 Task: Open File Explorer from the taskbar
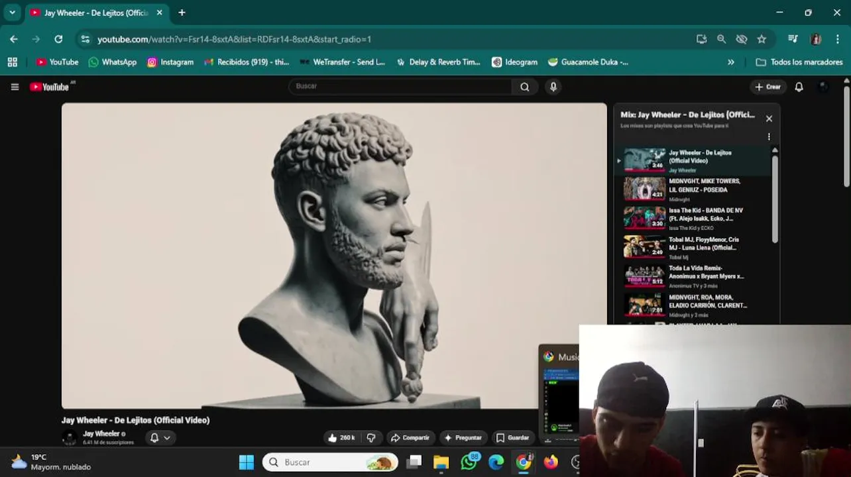[x=441, y=462]
